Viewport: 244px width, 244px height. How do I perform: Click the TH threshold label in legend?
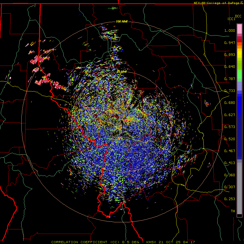point(233,211)
